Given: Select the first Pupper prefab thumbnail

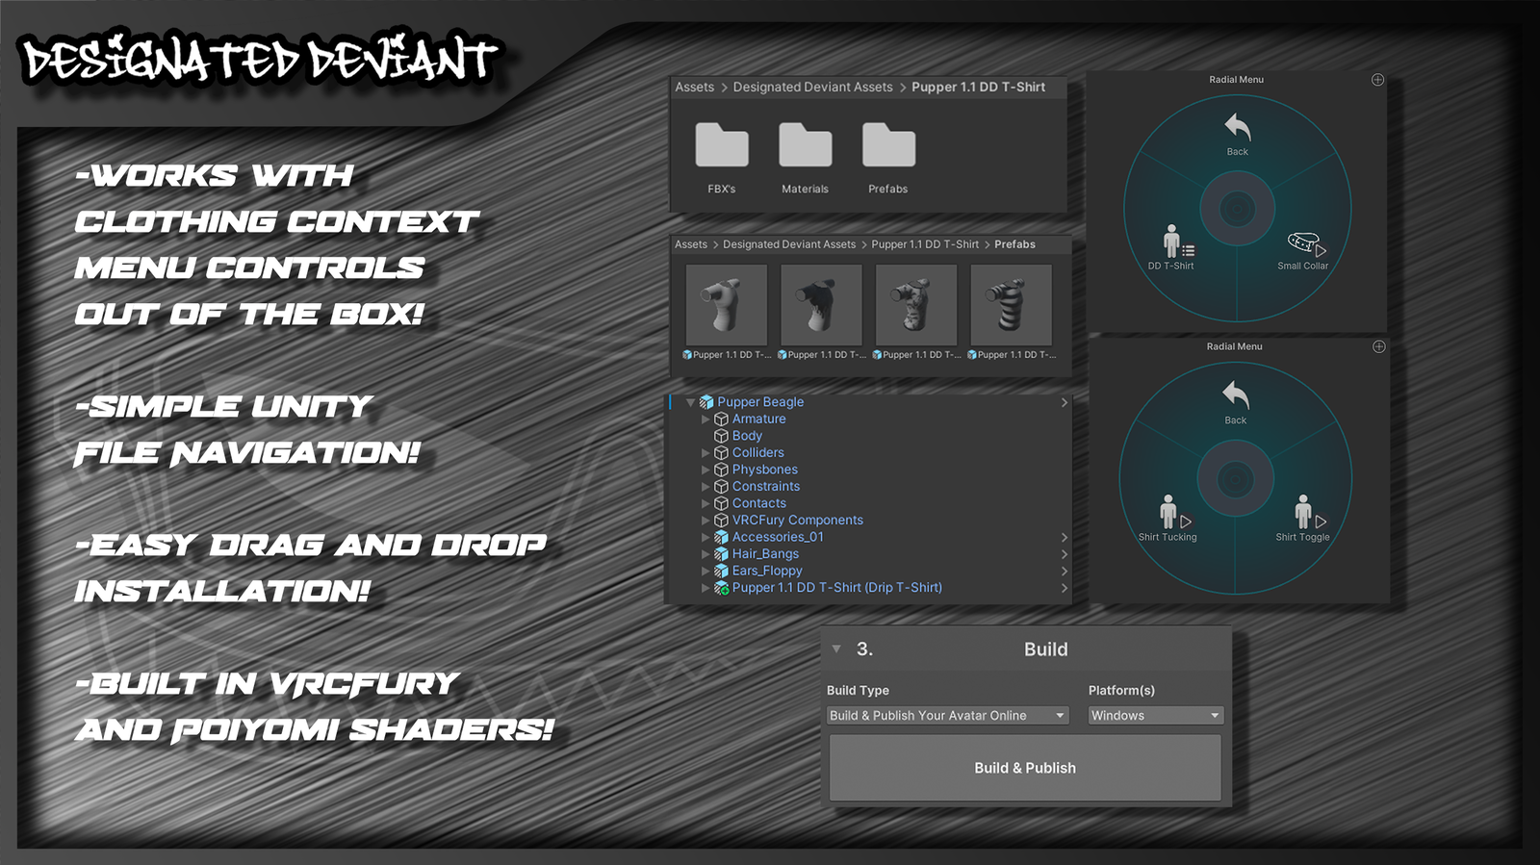Looking at the screenshot, I should click(x=726, y=306).
